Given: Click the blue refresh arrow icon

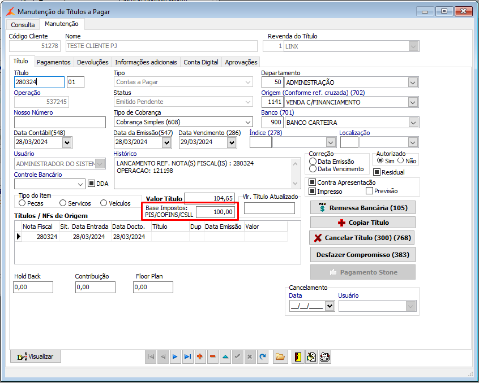Looking at the screenshot, I should 262,357.
